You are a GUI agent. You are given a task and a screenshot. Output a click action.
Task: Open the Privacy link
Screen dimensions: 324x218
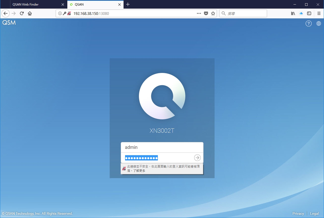coord(298,213)
